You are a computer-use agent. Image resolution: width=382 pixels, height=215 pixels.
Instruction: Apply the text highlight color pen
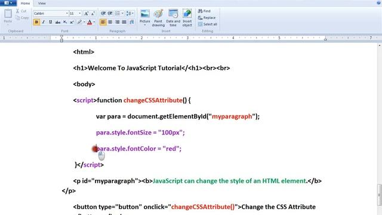79,22
